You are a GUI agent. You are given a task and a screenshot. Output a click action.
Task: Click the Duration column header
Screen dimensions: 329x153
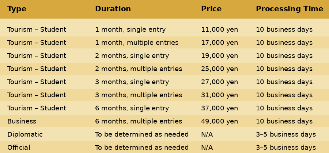tap(113, 9)
